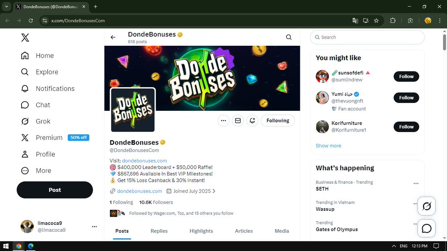Bookmark this page with star icon
The width and height of the screenshot is (447, 251).
click(376, 21)
